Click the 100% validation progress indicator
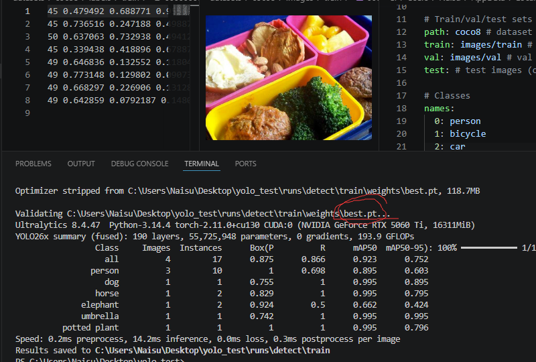The height and width of the screenshot is (362, 536). click(x=447, y=248)
